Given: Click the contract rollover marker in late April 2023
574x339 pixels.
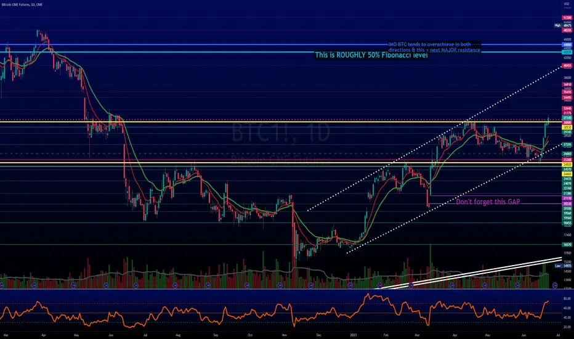Looking at the screenshot, I should (484, 285).
